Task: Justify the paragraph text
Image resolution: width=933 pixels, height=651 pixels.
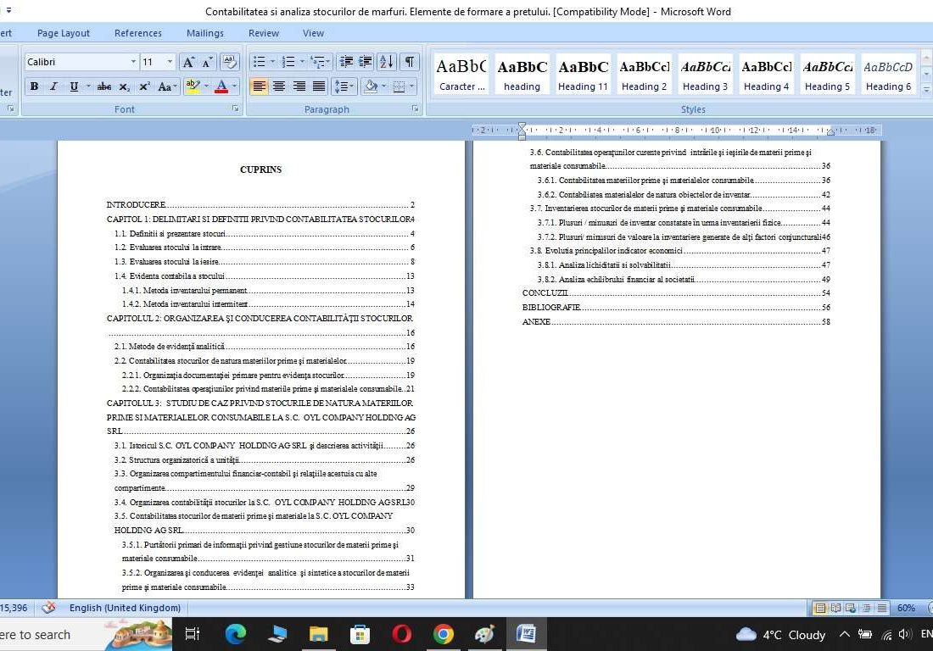Action: (x=319, y=86)
